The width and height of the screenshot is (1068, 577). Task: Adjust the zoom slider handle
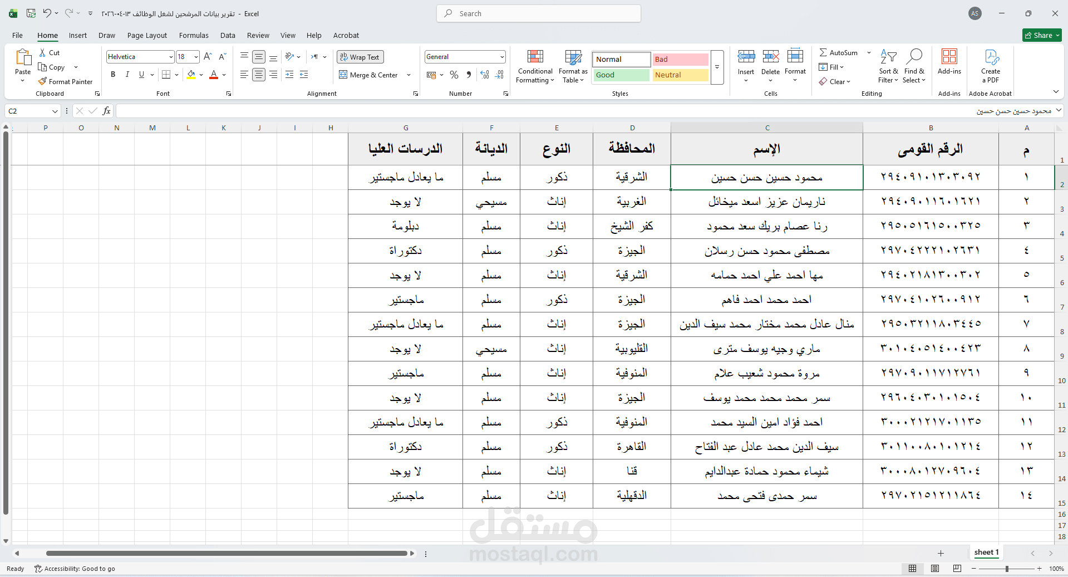pos(1007,569)
